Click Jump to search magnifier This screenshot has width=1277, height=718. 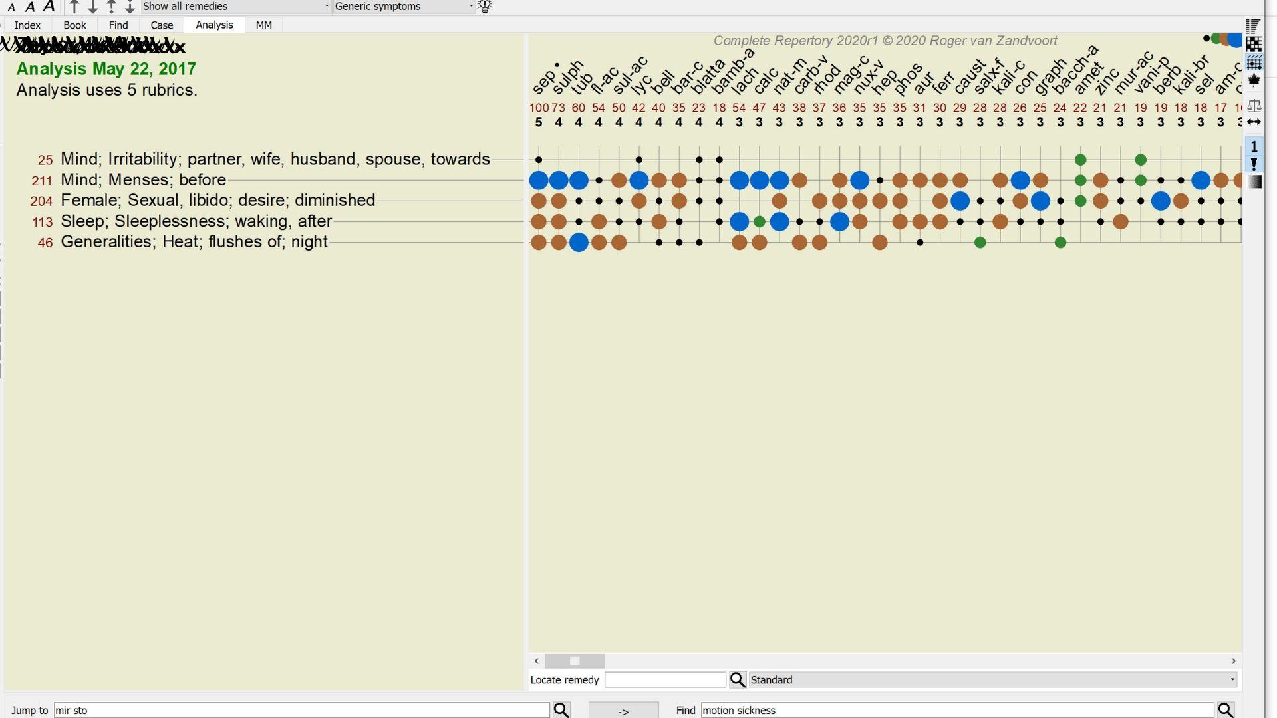tap(561, 710)
